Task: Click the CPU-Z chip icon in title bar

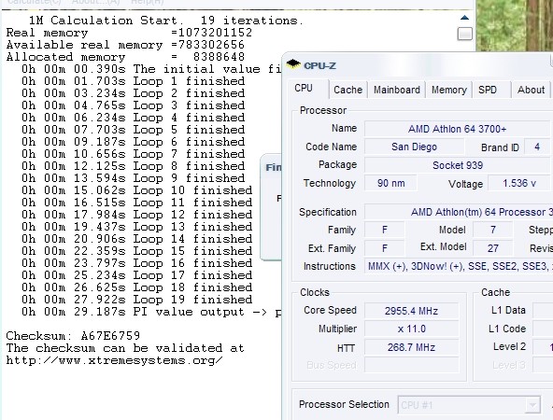Action: 293,64
